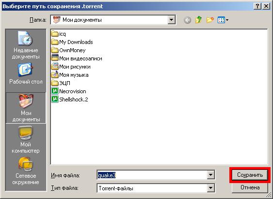Open Мой компьютер in places bar
This screenshot has height=199, width=273.
point(26,140)
